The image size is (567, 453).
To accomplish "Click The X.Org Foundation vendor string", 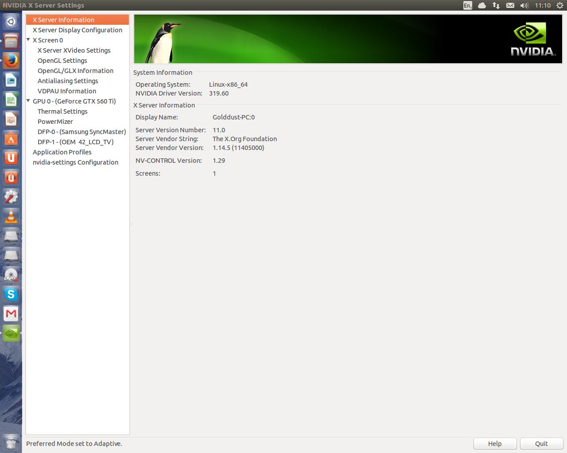I will [x=245, y=138].
